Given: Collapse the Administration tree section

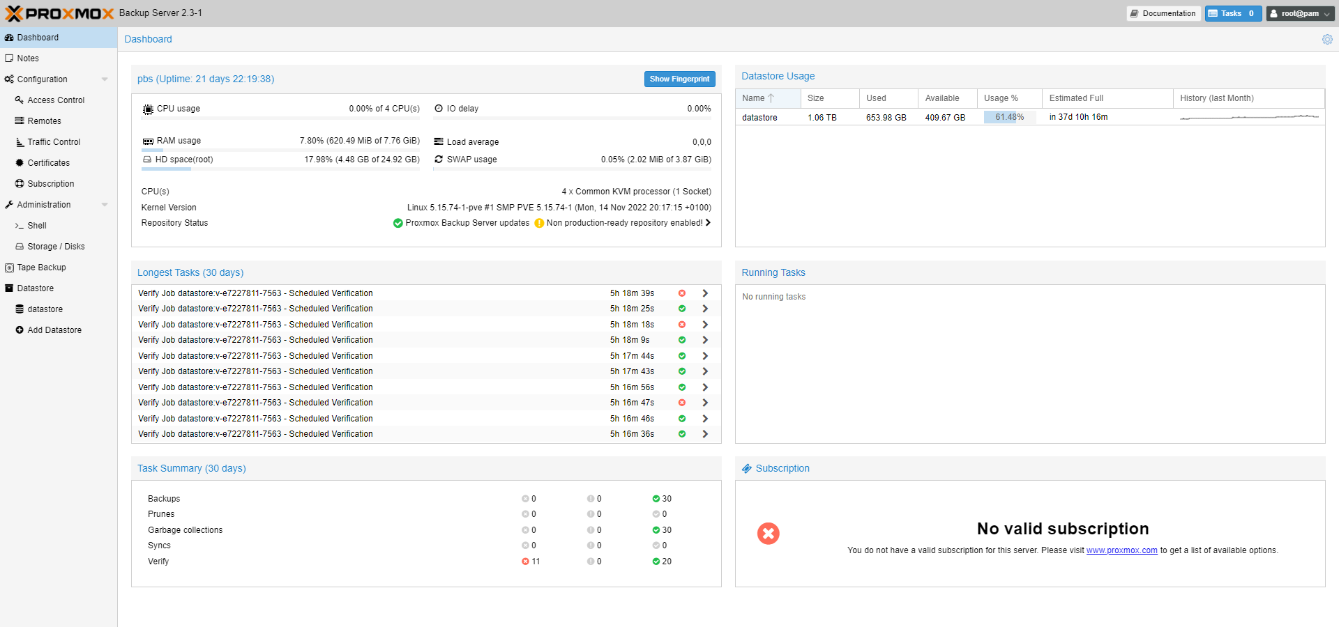Looking at the screenshot, I should click(x=105, y=205).
